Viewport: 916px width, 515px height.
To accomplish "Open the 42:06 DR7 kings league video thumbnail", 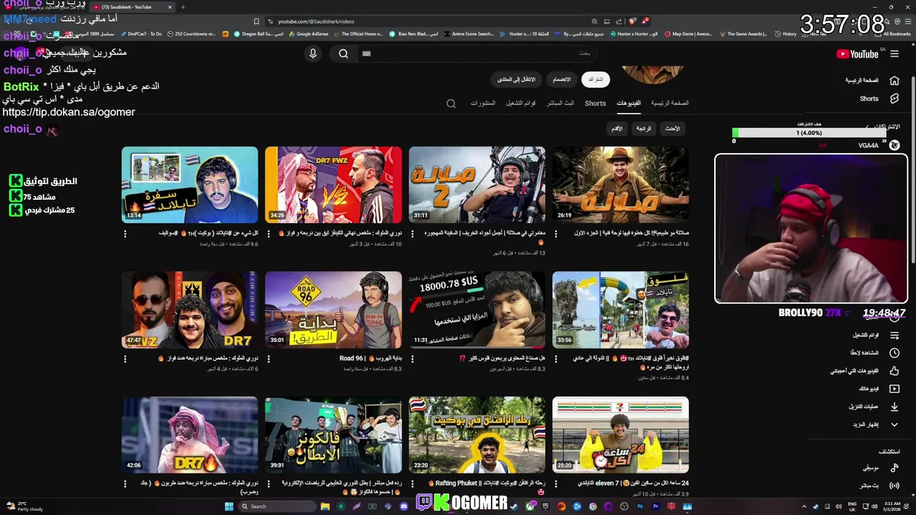I will point(190,435).
